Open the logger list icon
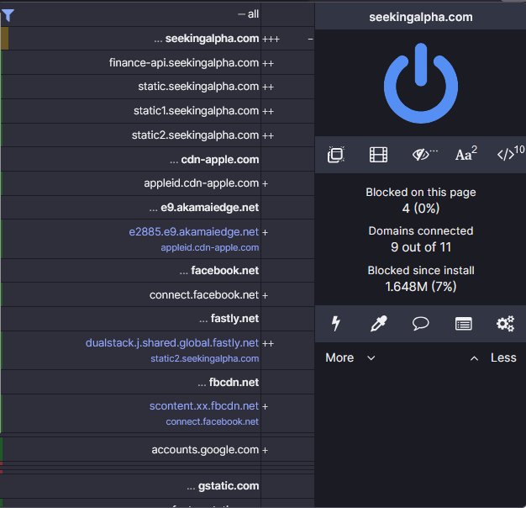The height and width of the screenshot is (508, 526). (463, 324)
